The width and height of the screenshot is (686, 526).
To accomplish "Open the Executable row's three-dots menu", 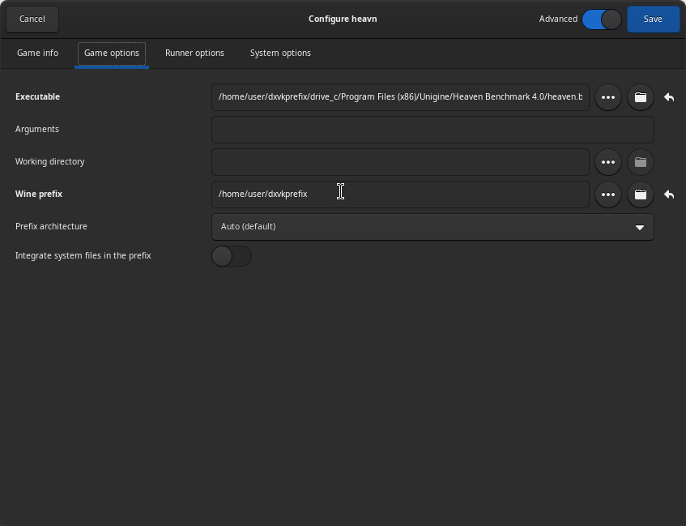I will [x=608, y=97].
